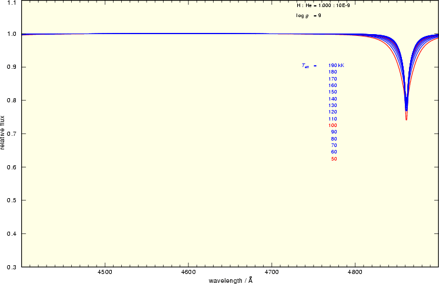Click the 0.5 y-axis tick label
Screen dimensions: 439x284
12,201
